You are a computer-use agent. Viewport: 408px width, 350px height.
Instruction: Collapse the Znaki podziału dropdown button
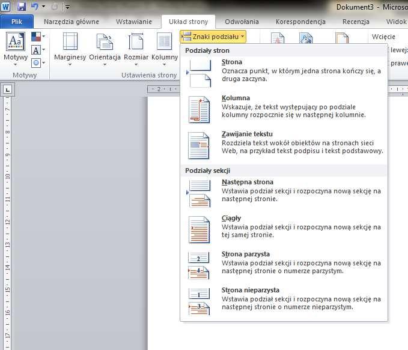(213, 37)
